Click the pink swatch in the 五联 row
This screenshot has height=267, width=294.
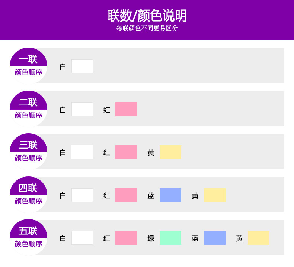(126, 238)
